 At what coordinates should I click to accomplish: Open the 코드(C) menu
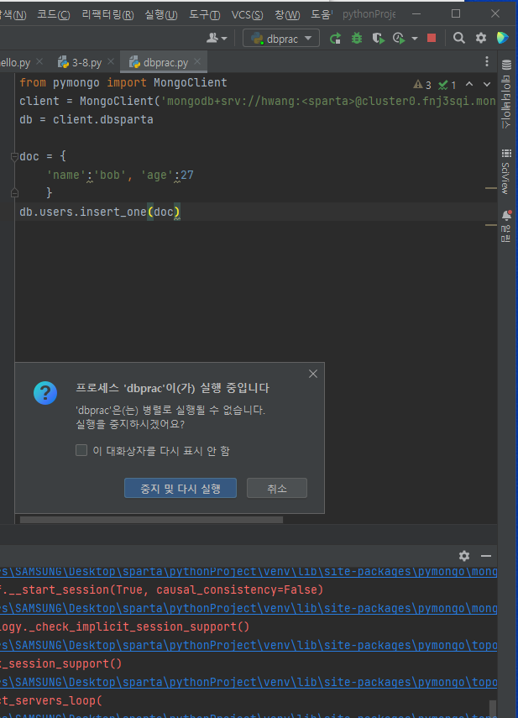click(54, 14)
